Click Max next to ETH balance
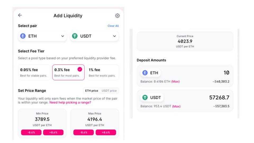 click(175, 82)
